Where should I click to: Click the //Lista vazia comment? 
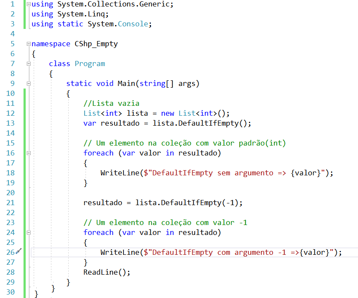point(111,104)
